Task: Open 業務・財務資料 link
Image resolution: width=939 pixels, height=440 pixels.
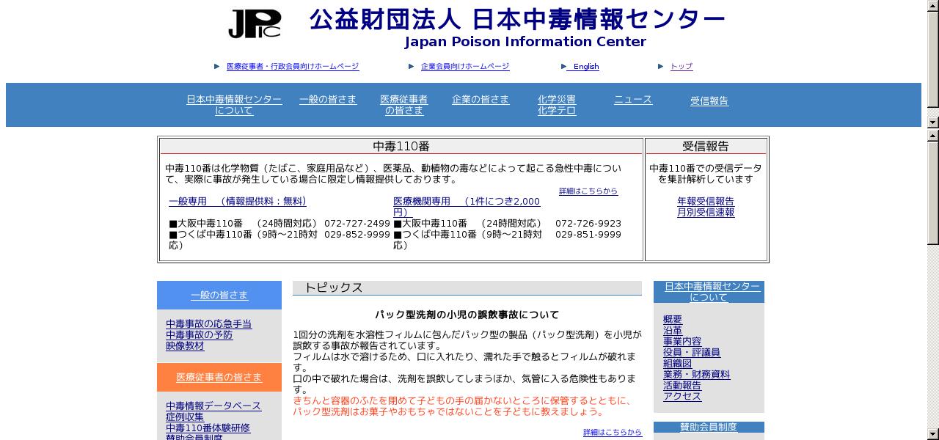Action: tap(697, 375)
